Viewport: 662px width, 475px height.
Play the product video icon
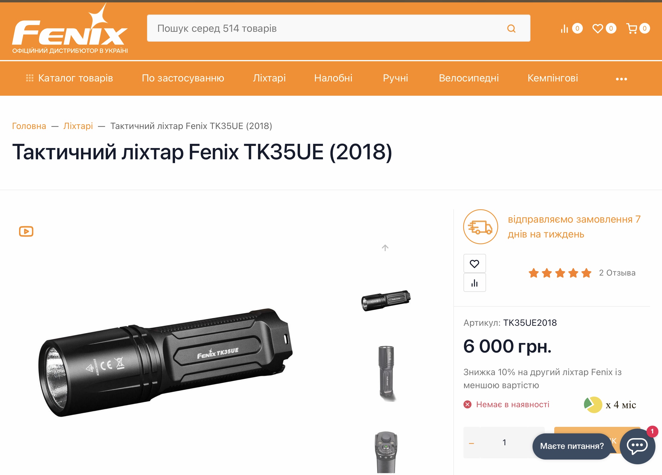26,231
